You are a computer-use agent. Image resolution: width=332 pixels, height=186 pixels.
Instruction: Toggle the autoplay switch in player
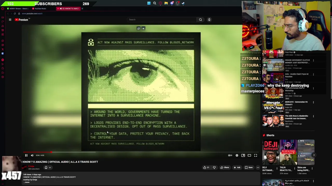point(230,155)
